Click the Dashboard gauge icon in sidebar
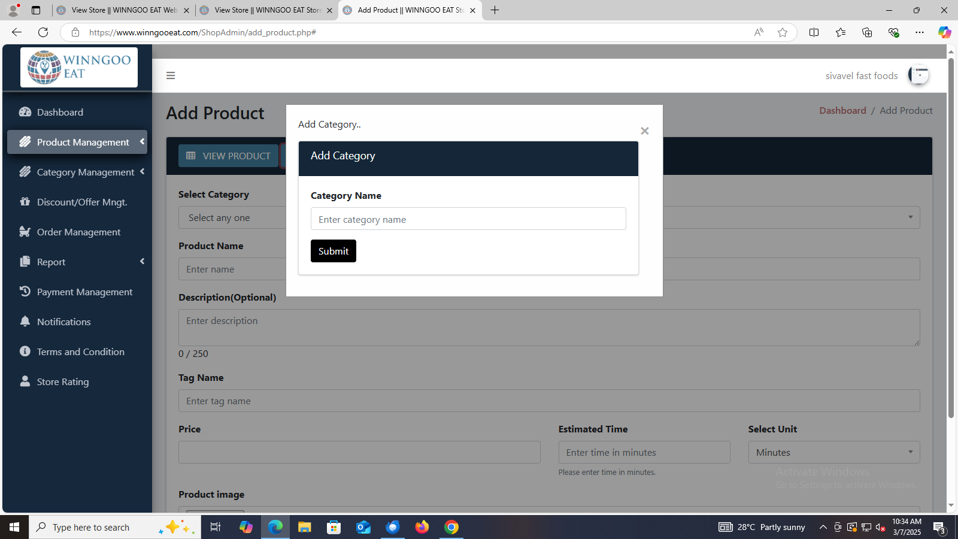958x539 pixels. tap(25, 112)
